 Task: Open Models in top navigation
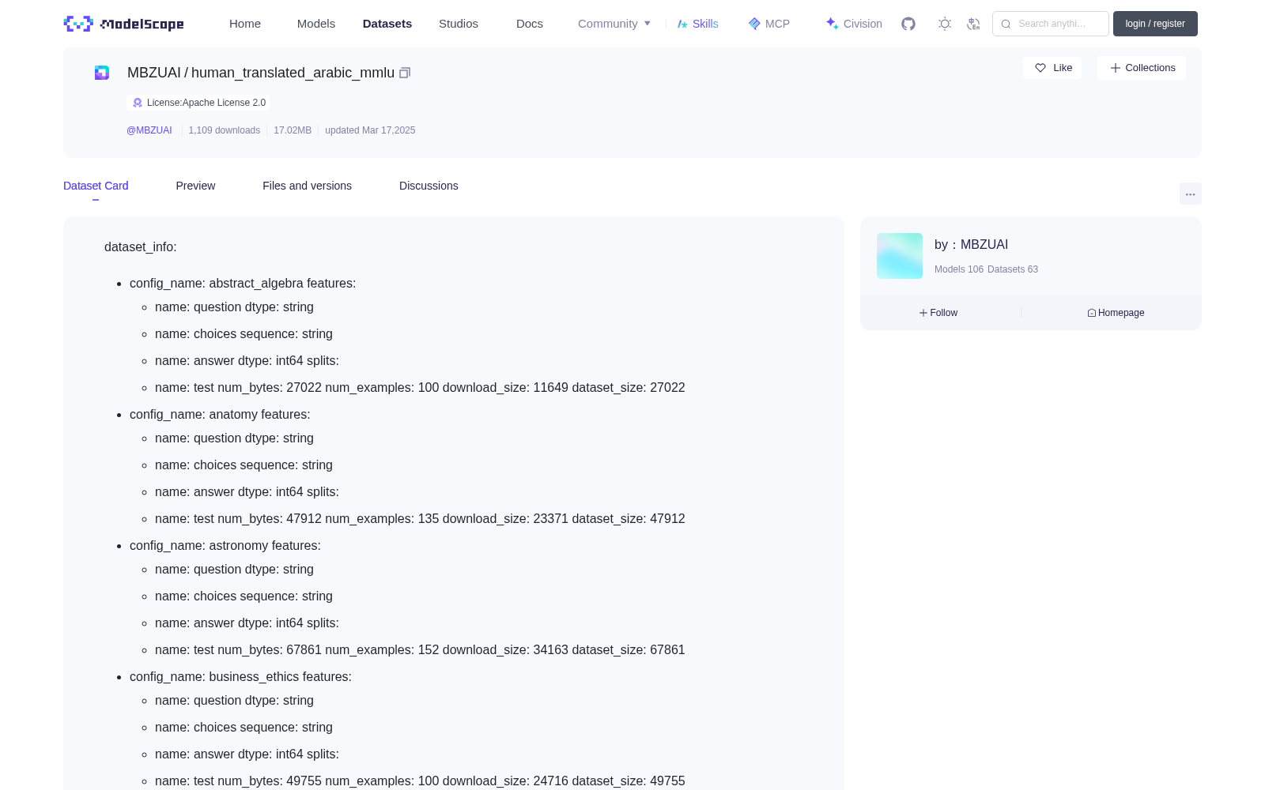(316, 24)
